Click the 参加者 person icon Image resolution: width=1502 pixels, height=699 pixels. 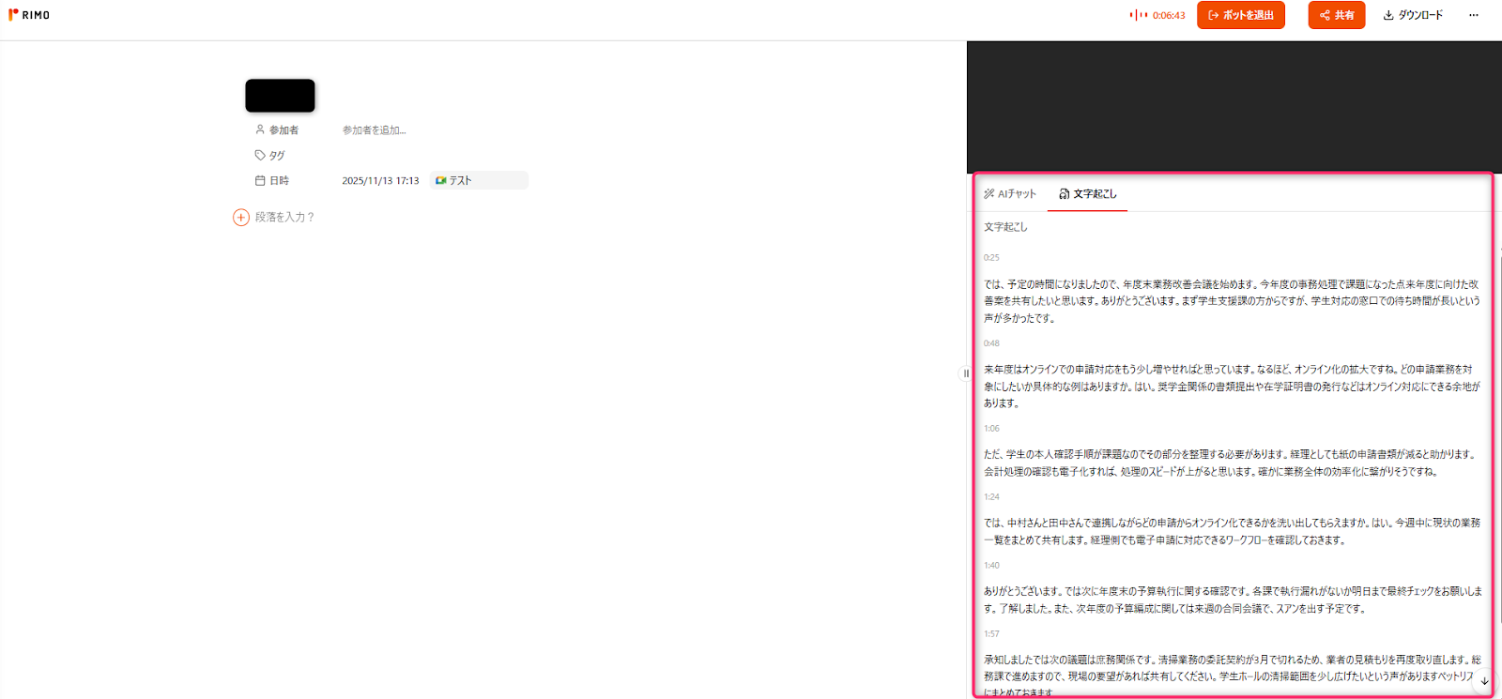260,129
